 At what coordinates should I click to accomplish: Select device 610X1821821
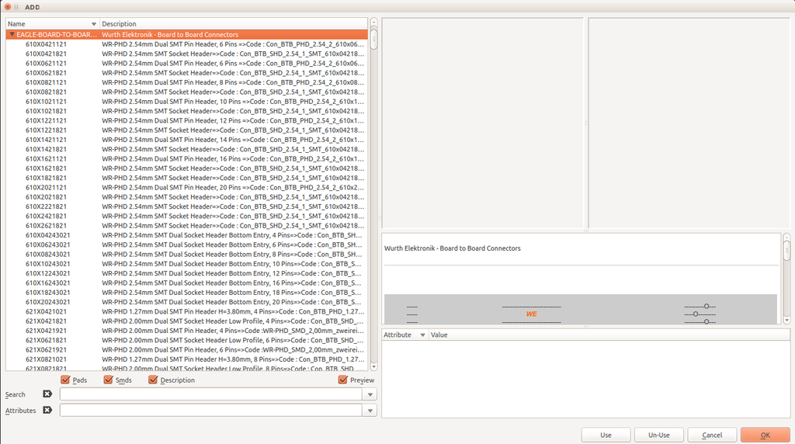click(x=186, y=178)
